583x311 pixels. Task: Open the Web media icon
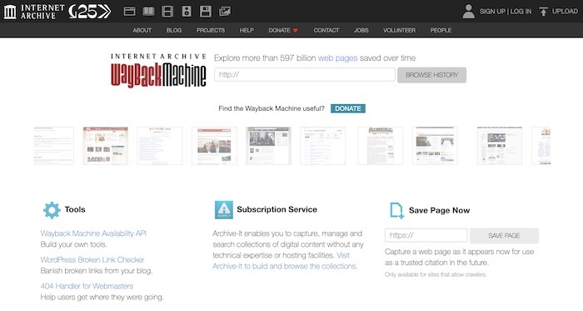point(129,12)
